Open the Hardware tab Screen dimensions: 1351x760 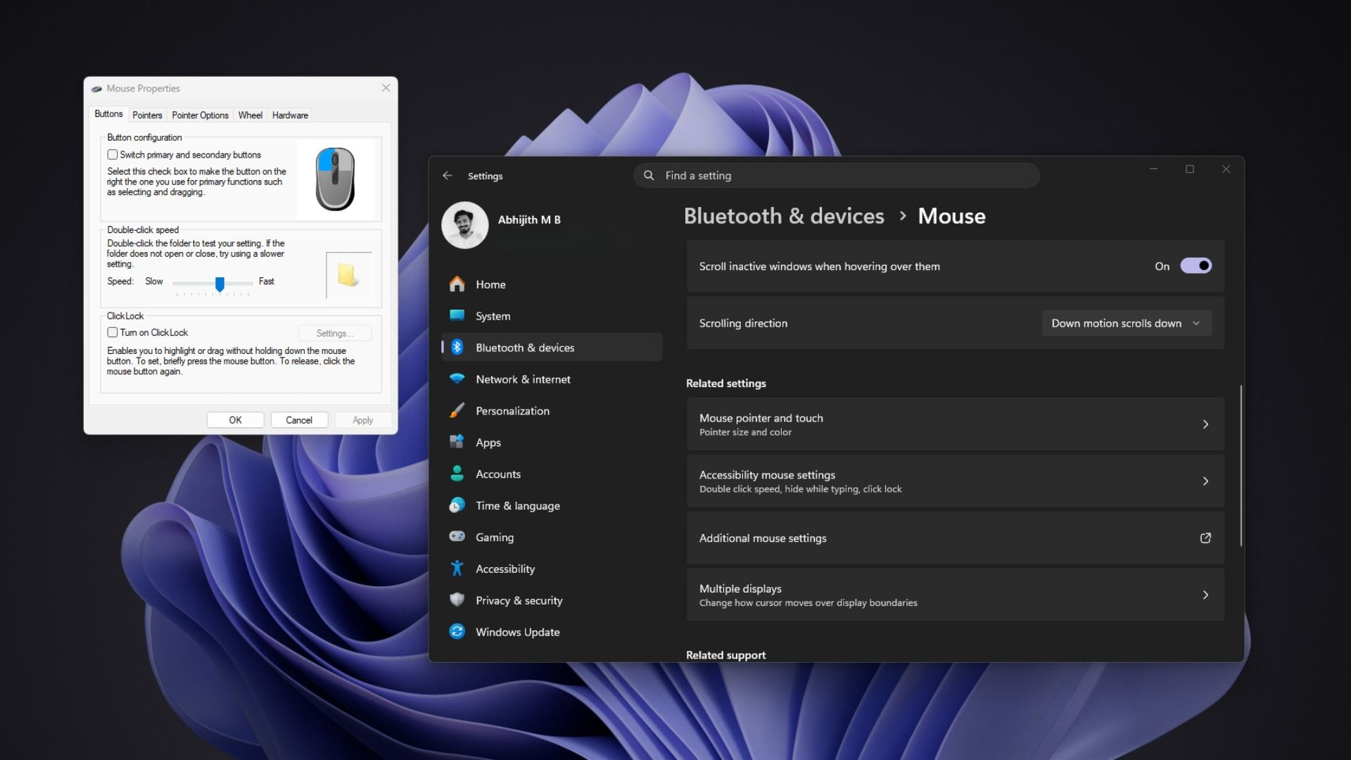pos(290,115)
